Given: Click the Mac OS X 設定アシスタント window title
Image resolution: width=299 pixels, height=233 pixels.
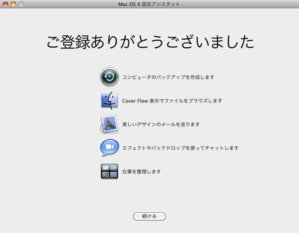Looking at the screenshot, I should [149, 4].
